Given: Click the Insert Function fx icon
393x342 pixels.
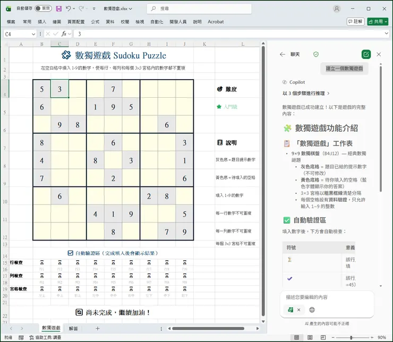Looking at the screenshot, I should tap(64, 33).
